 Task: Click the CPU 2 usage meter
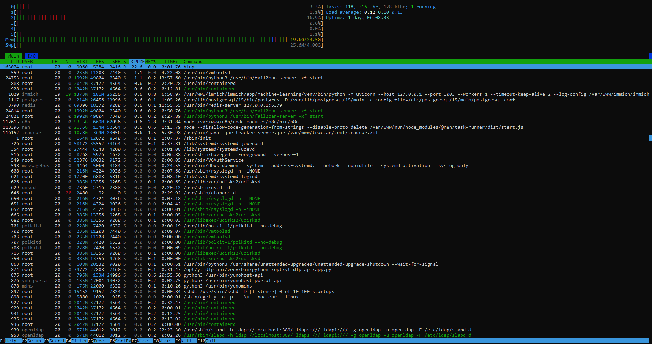point(167,18)
